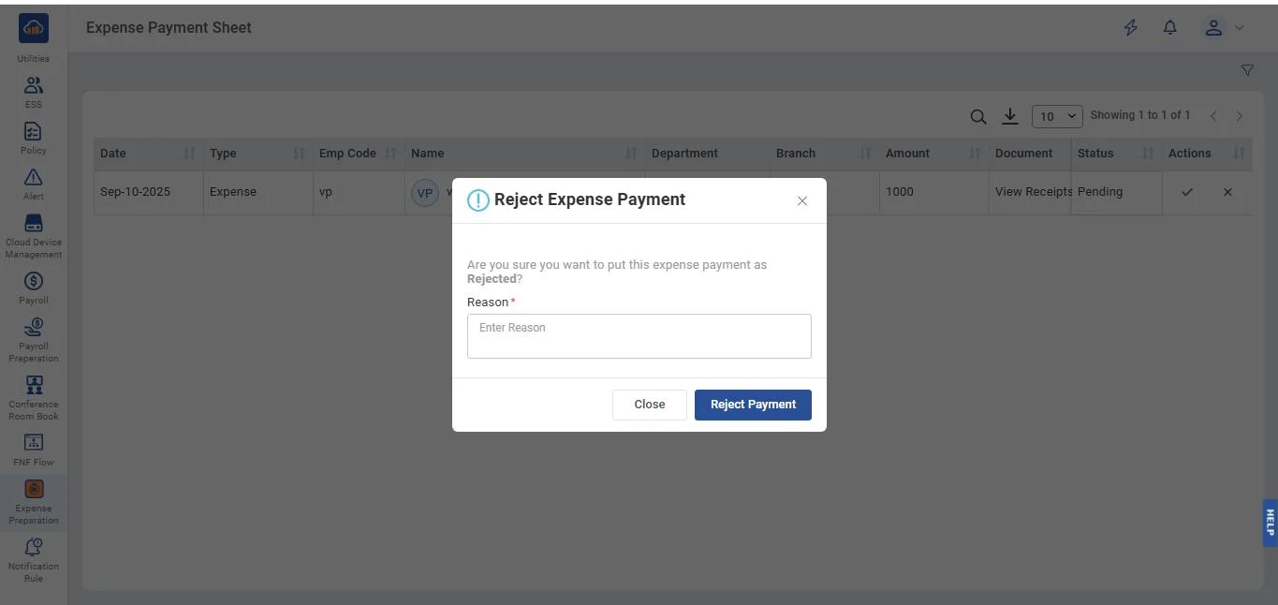The width and height of the screenshot is (1278, 605).
Task: Go to Conference Room Book menu
Action: click(x=34, y=397)
